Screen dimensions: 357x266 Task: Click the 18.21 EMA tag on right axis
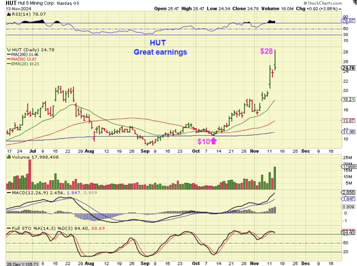click(x=348, y=100)
